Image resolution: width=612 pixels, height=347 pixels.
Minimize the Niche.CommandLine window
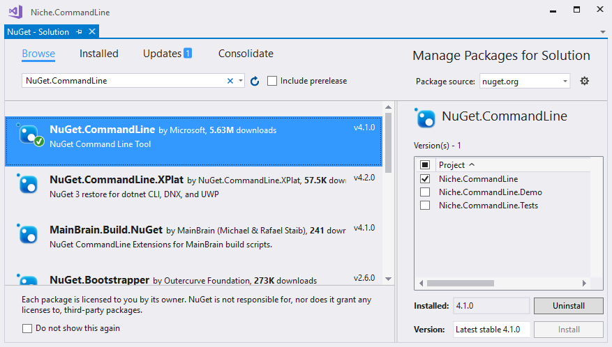pyautogui.click(x=553, y=10)
